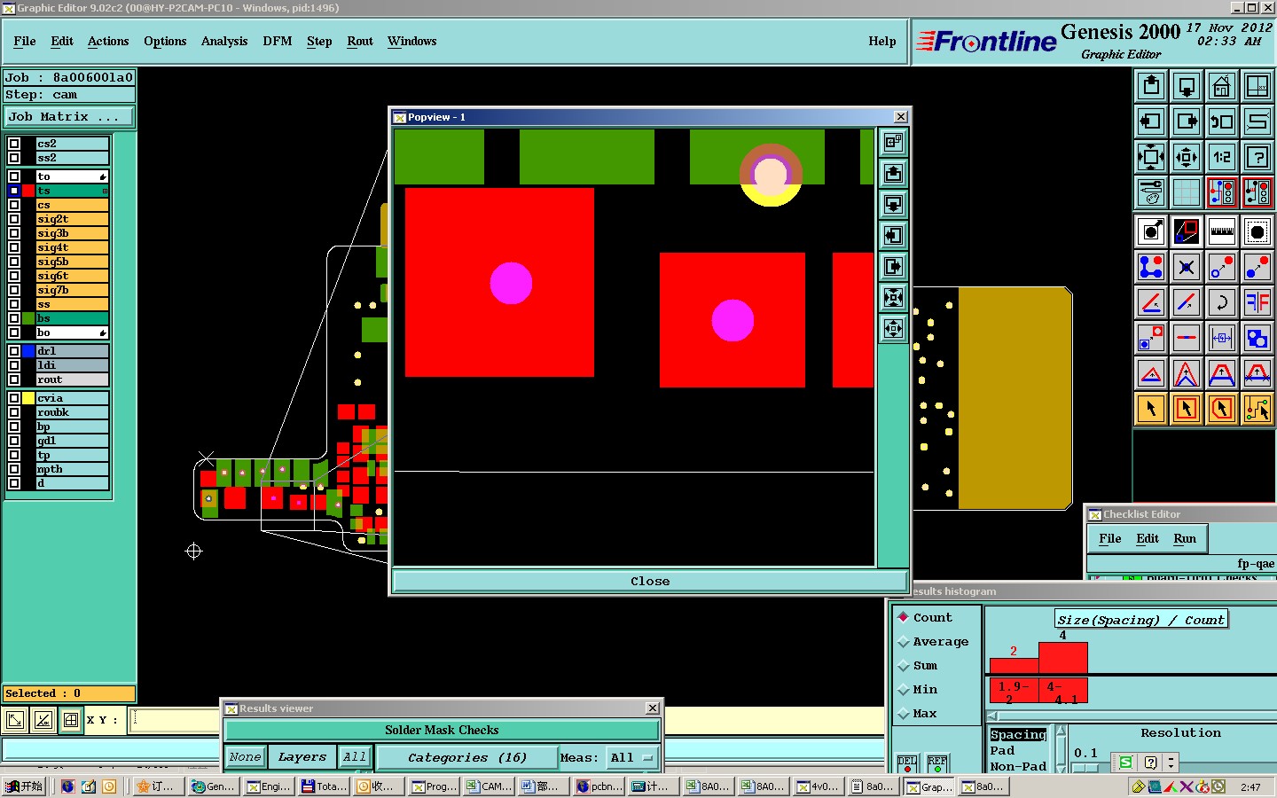Pan the view down in main toolbar
The height and width of the screenshot is (798, 1277).
1187,86
